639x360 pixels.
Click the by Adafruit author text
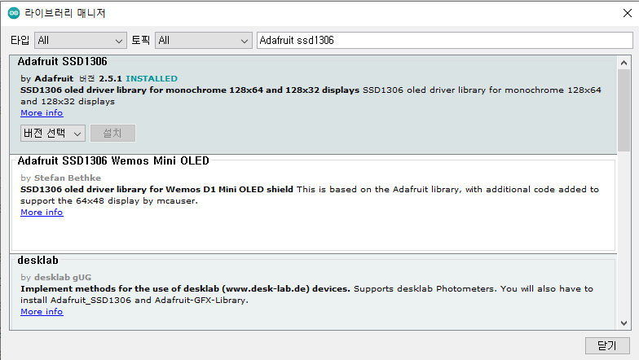pyautogui.click(x=47, y=78)
